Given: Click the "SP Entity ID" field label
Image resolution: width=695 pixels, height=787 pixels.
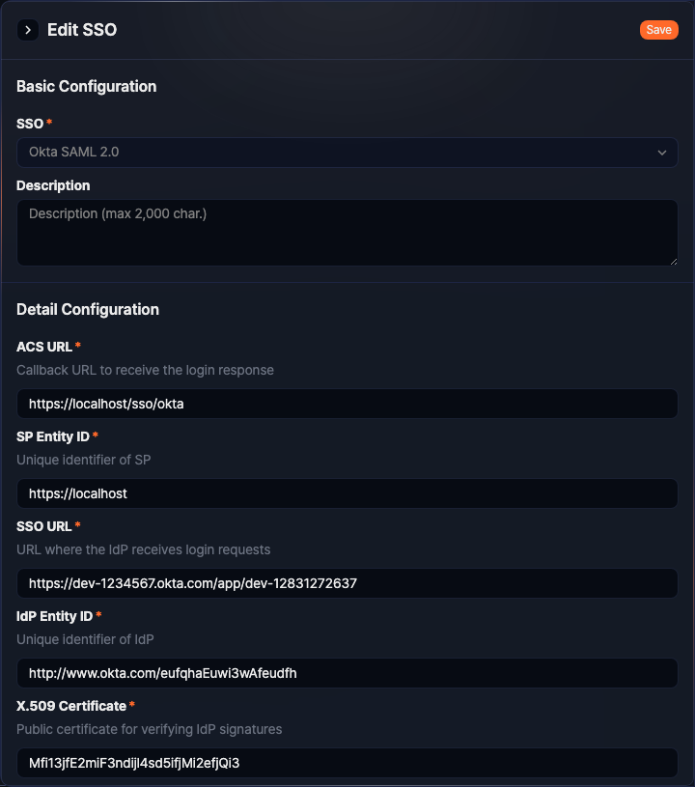Looking at the screenshot, I should click(x=53, y=436).
